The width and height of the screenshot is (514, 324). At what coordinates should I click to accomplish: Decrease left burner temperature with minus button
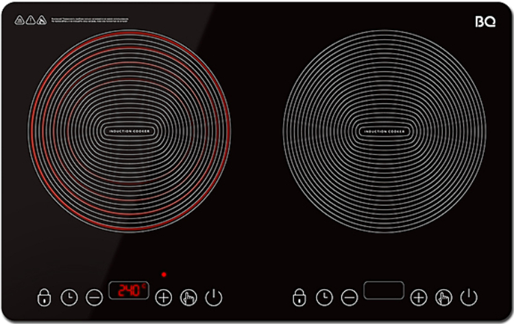tap(95, 297)
